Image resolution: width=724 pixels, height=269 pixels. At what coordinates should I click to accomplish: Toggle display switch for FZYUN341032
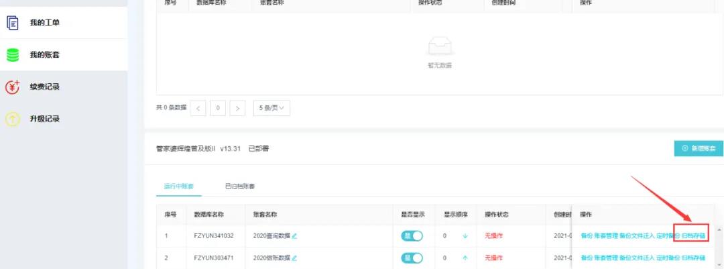coord(412,236)
